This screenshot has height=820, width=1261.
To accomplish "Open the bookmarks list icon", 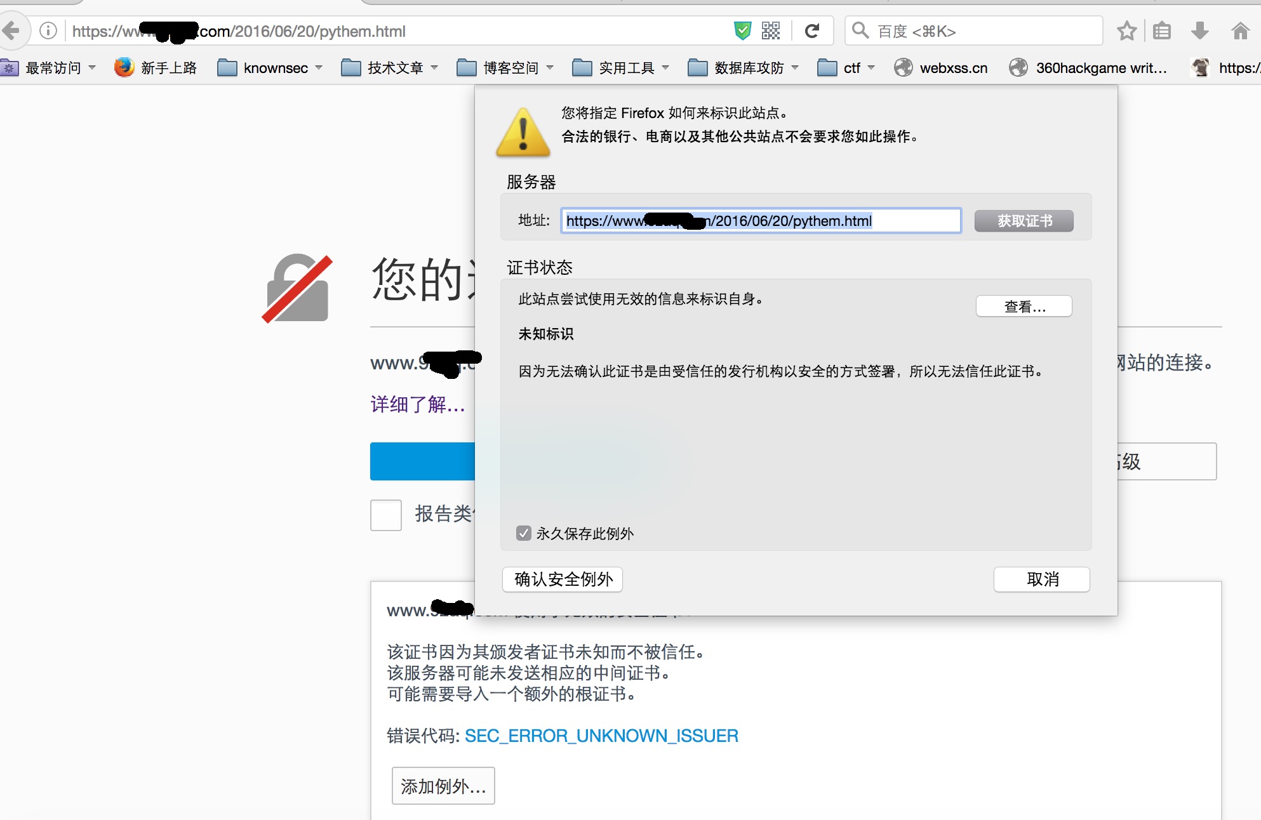I will coord(1161,30).
